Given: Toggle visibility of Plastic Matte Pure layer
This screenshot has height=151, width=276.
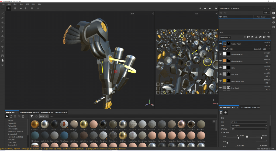Looking at the screenshot, I should pyautogui.click(x=220, y=81).
